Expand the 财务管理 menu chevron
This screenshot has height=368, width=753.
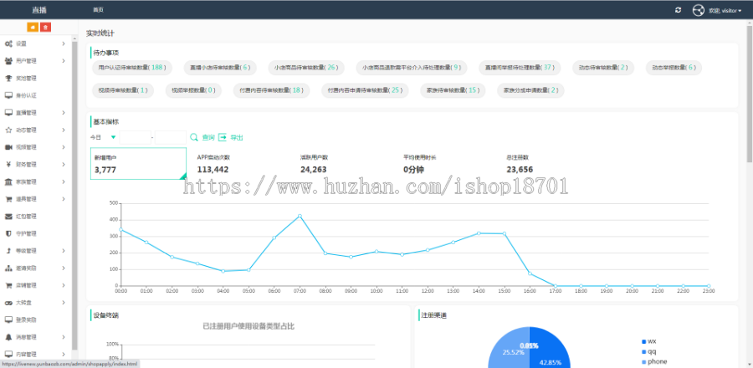tap(64, 165)
